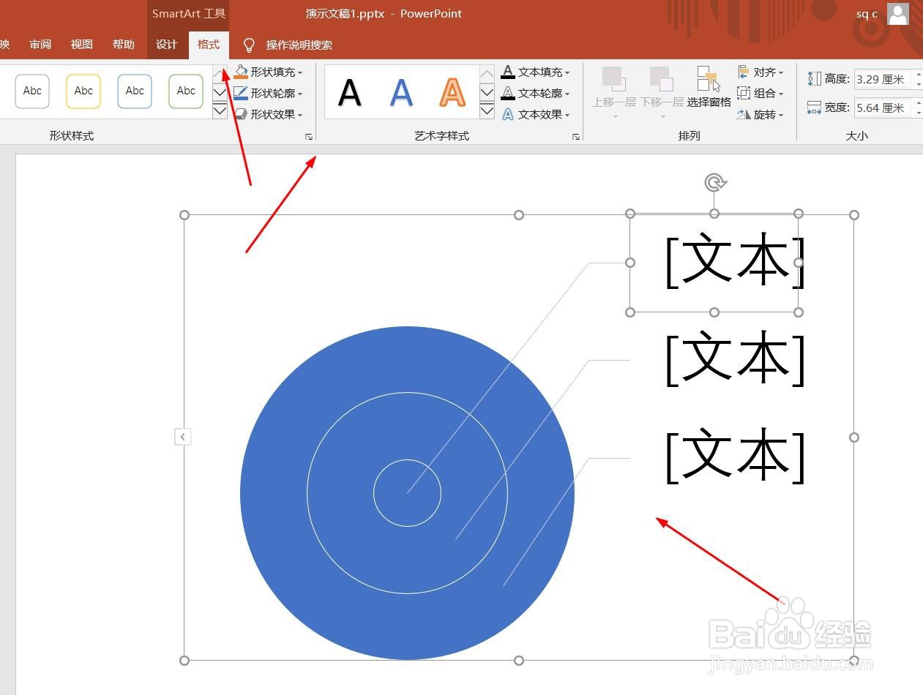Apply the green outlined Abc shape style
The height and width of the screenshot is (695, 923).
(x=186, y=91)
